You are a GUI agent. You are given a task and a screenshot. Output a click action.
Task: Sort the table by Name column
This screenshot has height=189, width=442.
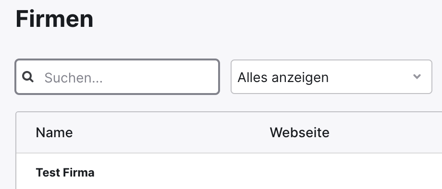tap(54, 132)
